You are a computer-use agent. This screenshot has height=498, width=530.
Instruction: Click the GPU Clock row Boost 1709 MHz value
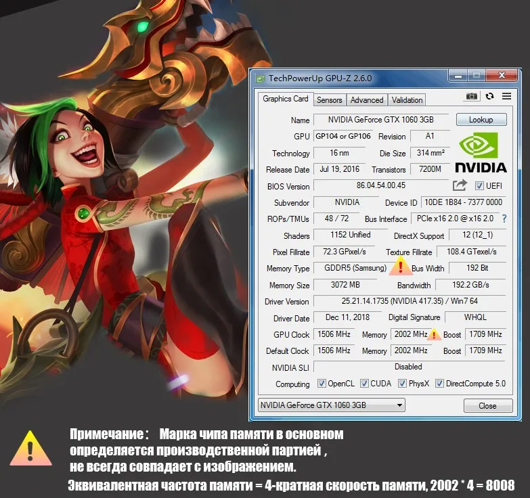(485, 334)
